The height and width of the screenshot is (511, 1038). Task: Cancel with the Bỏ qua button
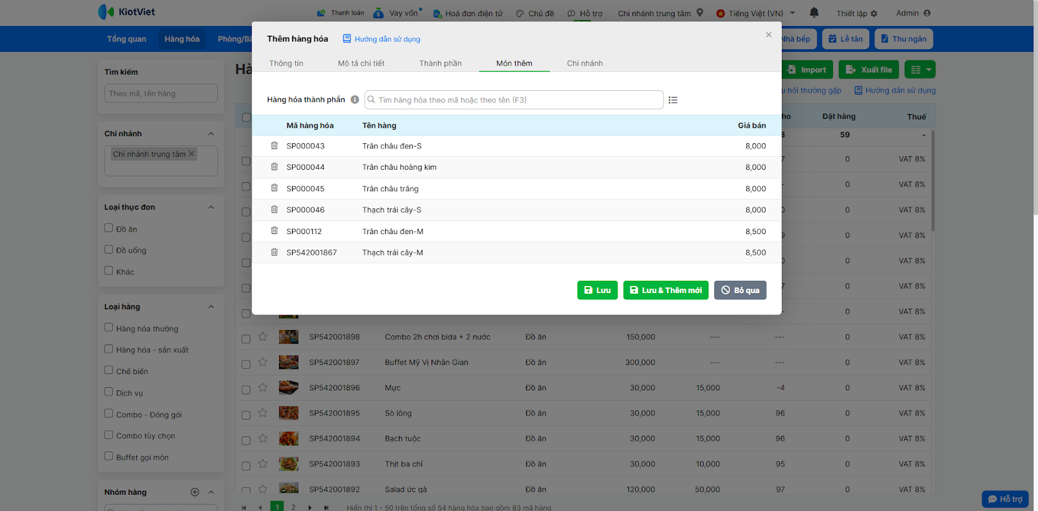pos(740,291)
